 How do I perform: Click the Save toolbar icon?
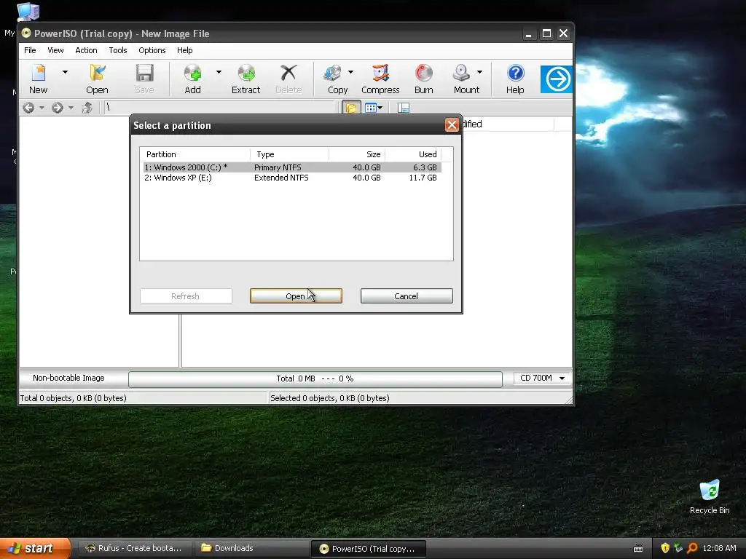(x=145, y=79)
